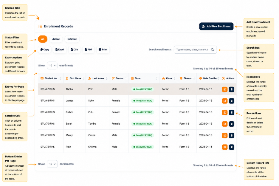279x186 pixels.
Task: Click student number STU/68/FHS
Action: (47, 101)
